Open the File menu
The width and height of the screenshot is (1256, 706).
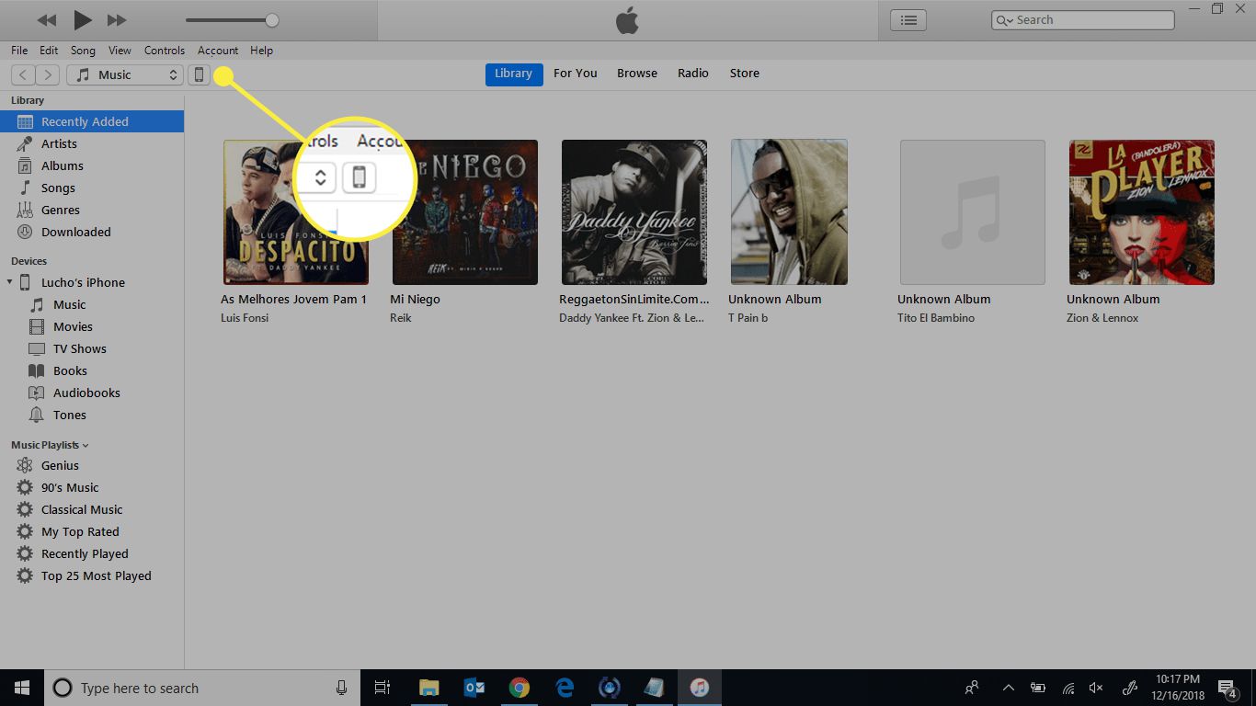pos(19,51)
